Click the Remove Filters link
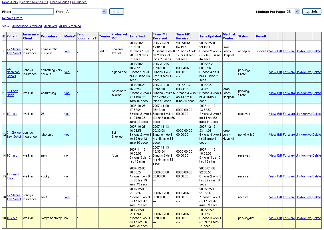The width and height of the screenshot is (324, 230). [12, 18]
